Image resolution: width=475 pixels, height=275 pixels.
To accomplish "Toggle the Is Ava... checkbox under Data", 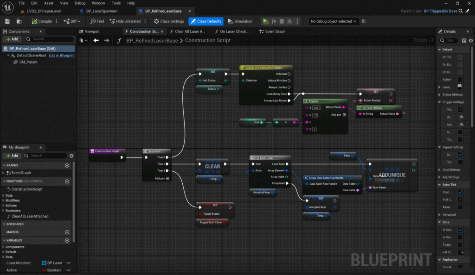I will (x=460, y=230).
